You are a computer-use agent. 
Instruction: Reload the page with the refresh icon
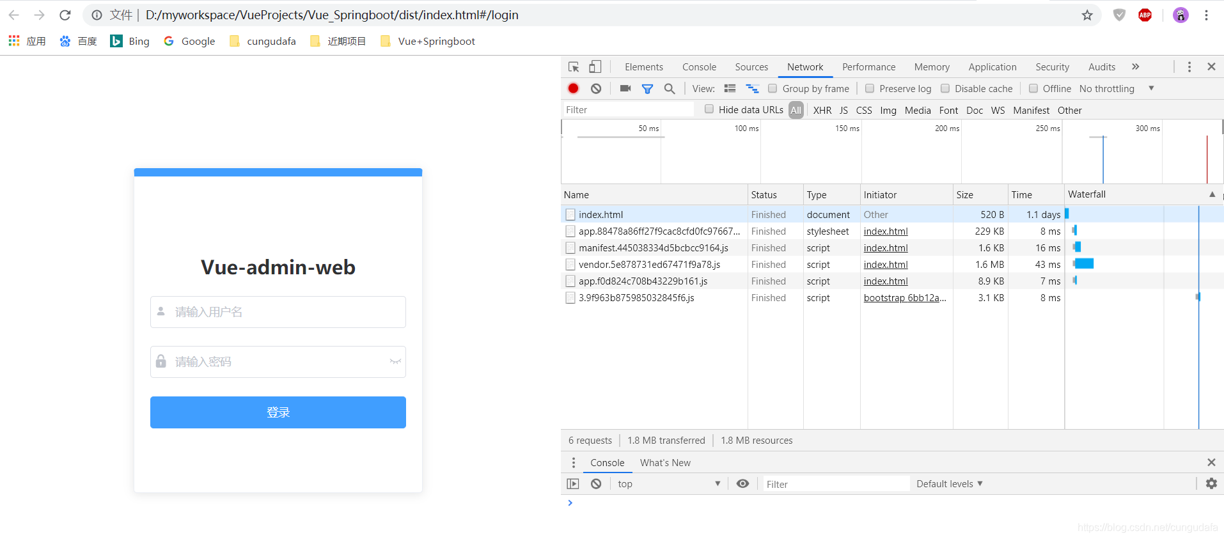pos(65,15)
